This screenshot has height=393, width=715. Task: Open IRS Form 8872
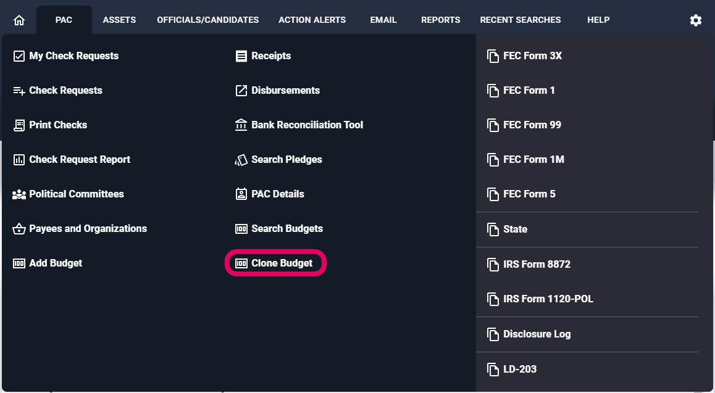[537, 265]
